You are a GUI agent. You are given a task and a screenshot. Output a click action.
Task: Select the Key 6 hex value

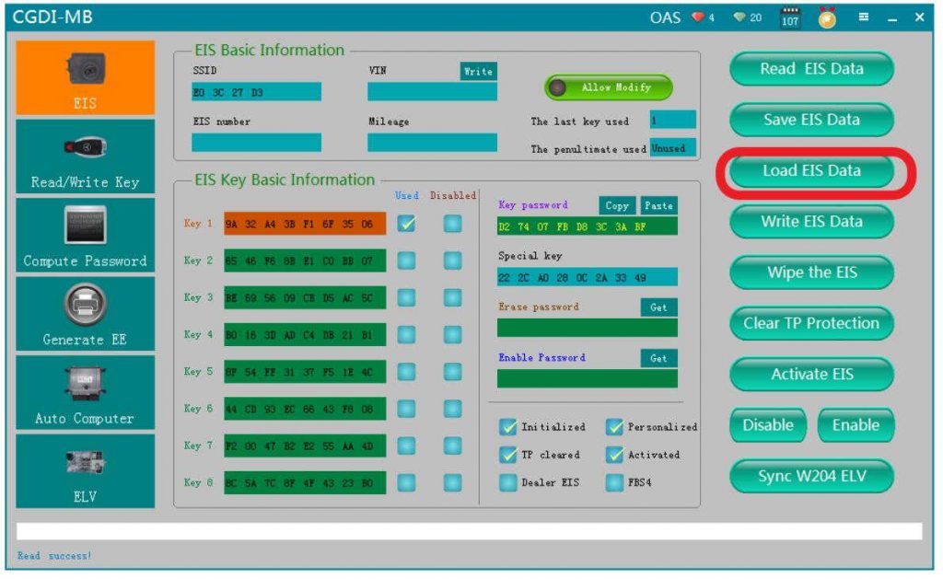(305, 409)
